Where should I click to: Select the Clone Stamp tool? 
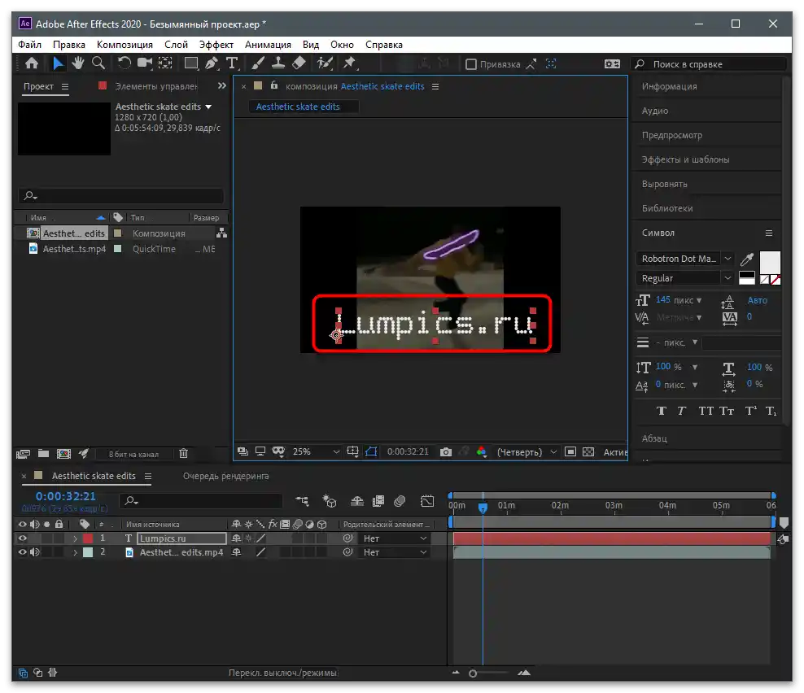(x=278, y=63)
